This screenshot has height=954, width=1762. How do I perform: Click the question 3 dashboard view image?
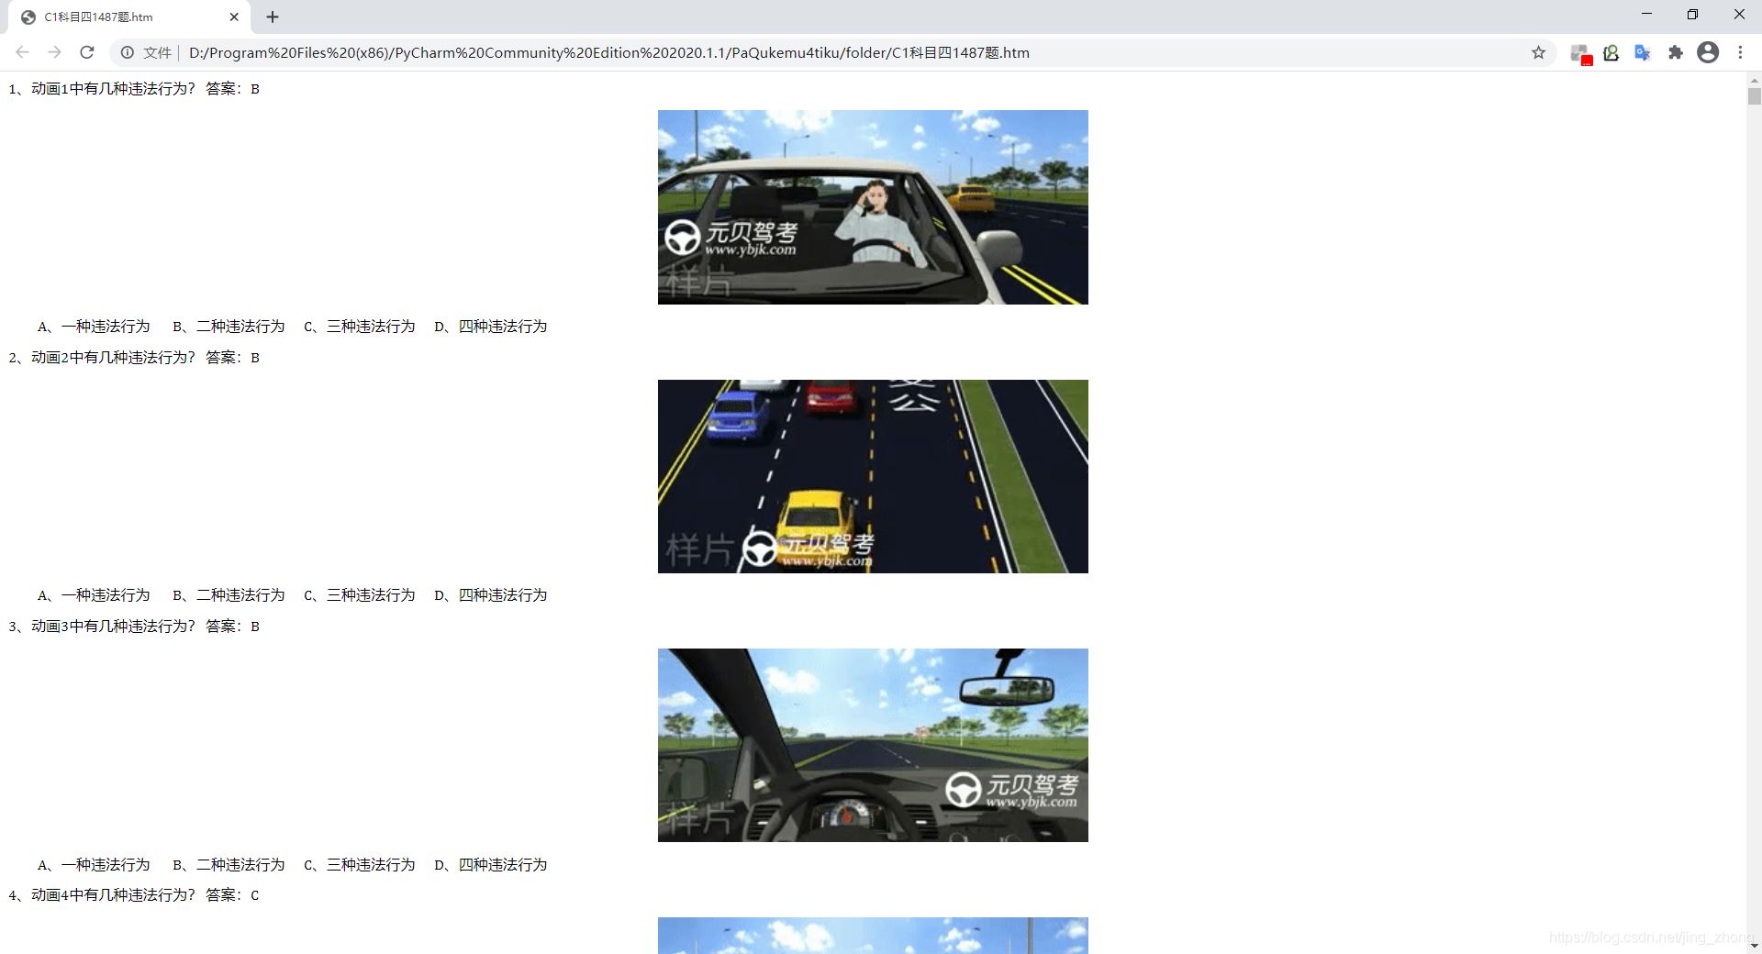tap(873, 745)
